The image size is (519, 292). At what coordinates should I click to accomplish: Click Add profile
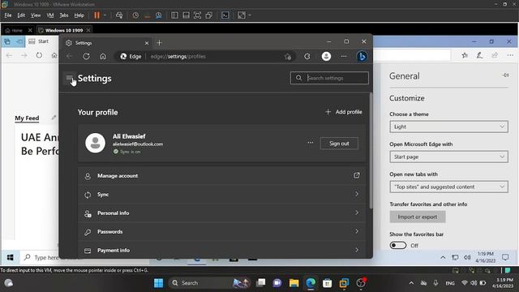(x=344, y=112)
